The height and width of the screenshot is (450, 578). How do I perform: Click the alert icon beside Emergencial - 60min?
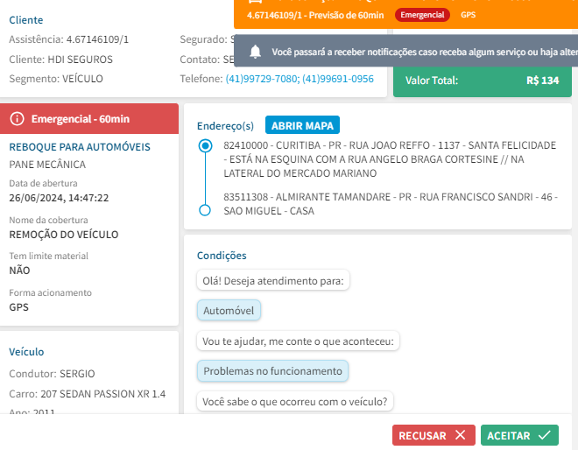tap(18, 119)
